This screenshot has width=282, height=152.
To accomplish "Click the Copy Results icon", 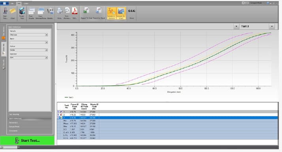I will (x=32, y=11).
